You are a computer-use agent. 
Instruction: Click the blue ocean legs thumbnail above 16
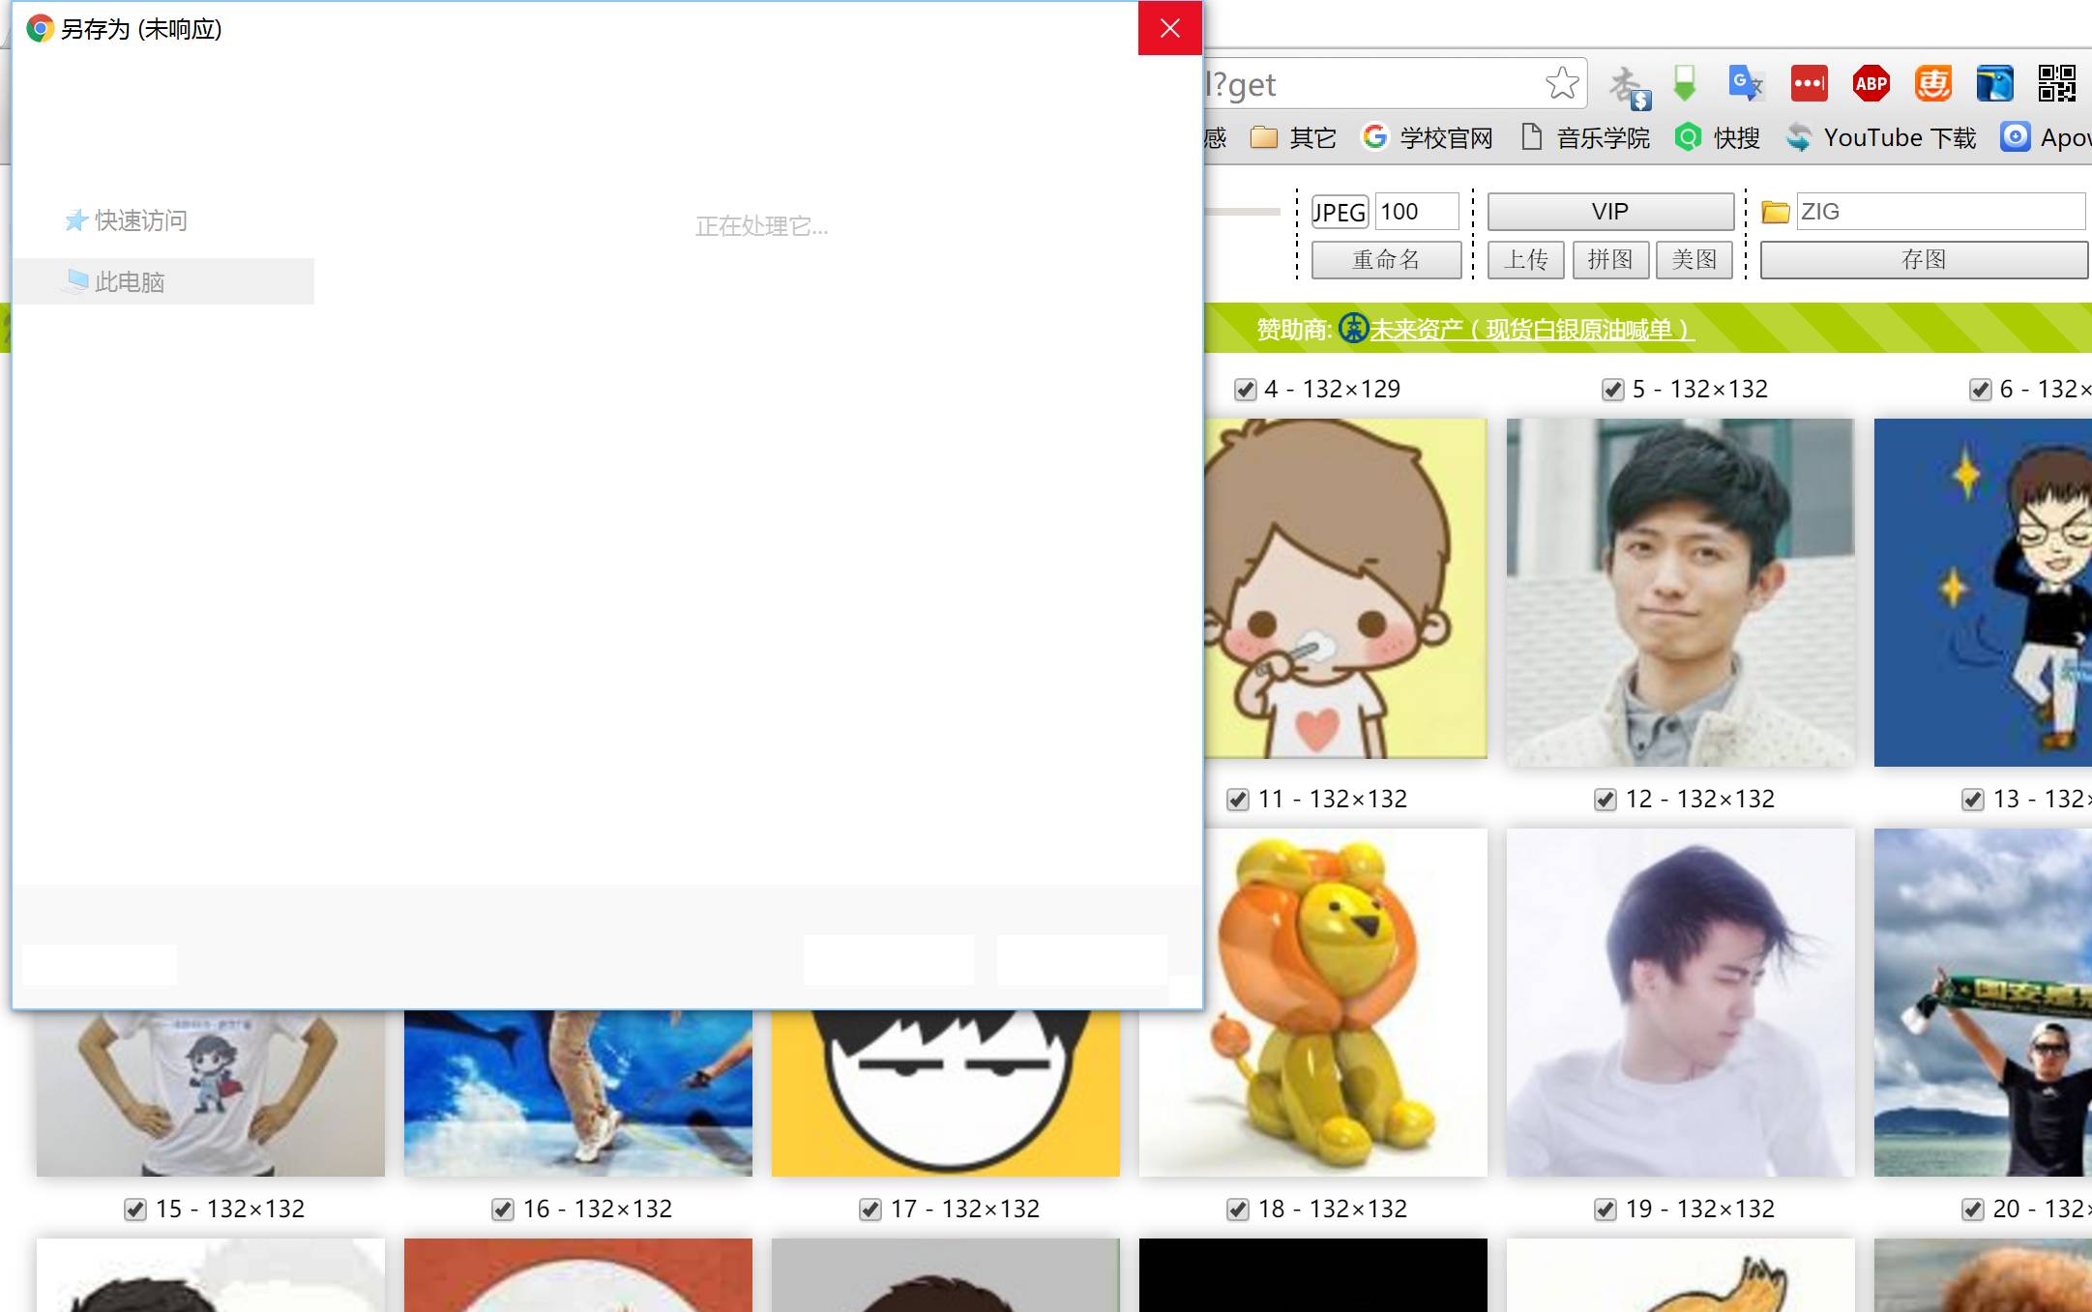click(x=577, y=1093)
